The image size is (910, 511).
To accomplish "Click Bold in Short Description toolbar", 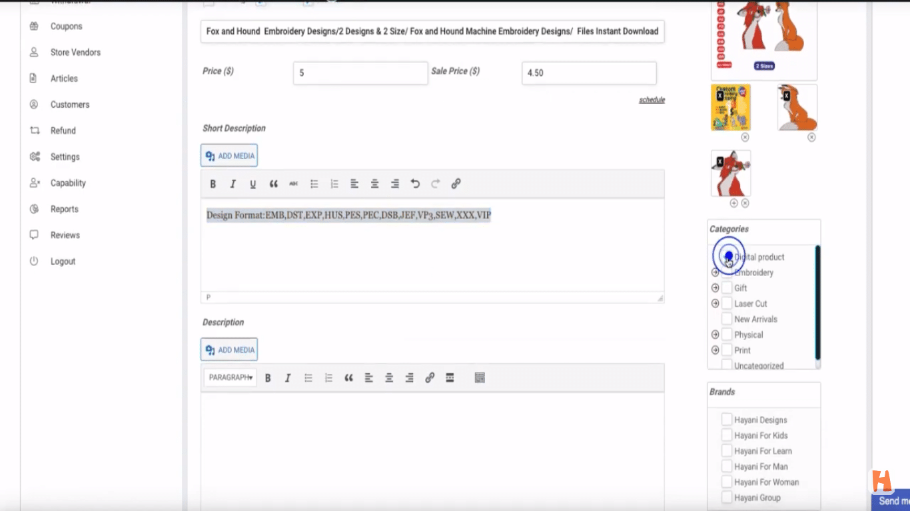I will [x=213, y=184].
